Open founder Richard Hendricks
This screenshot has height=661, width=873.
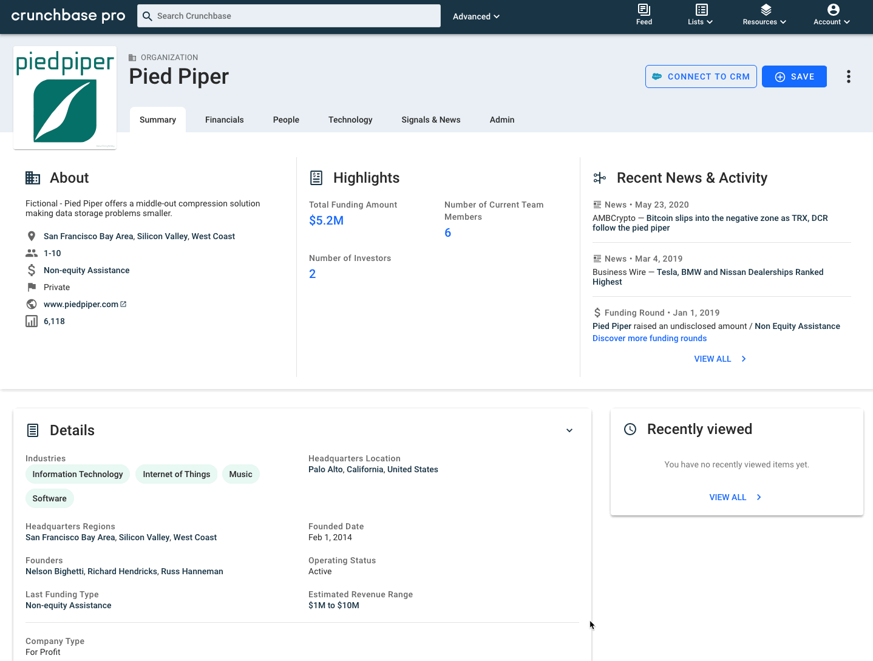pos(123,571)
